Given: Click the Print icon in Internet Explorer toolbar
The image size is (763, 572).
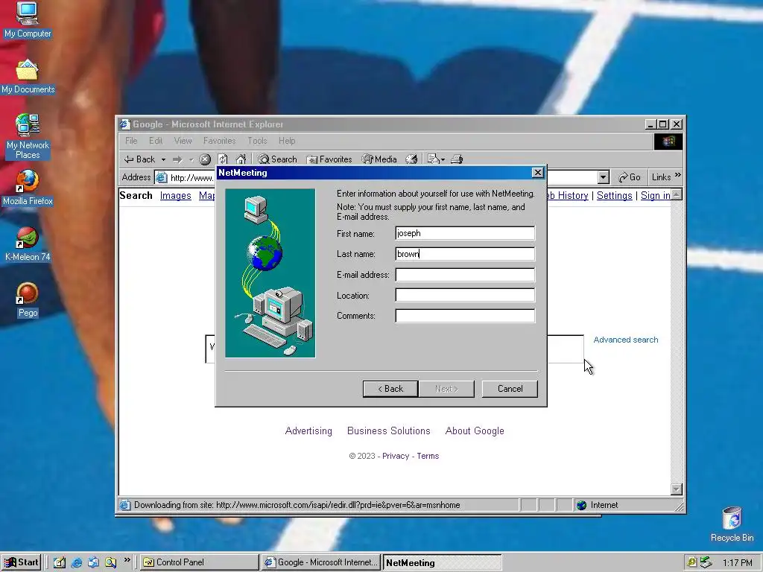Looking at the screenshot, I should pos(457,159).
